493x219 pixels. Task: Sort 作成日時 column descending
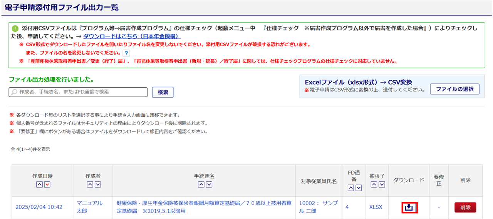[47, 185]
